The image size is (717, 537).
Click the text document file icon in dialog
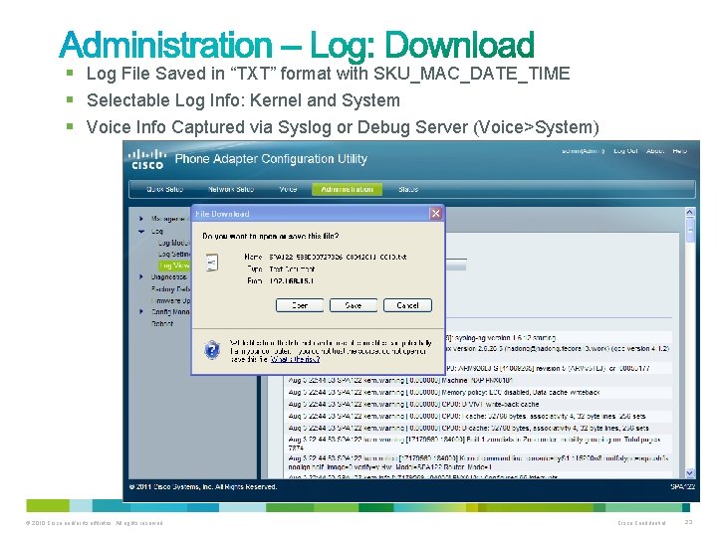point(212,263)
